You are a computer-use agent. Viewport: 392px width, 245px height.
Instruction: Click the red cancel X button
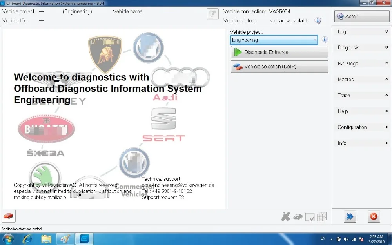tap(374, 216)
